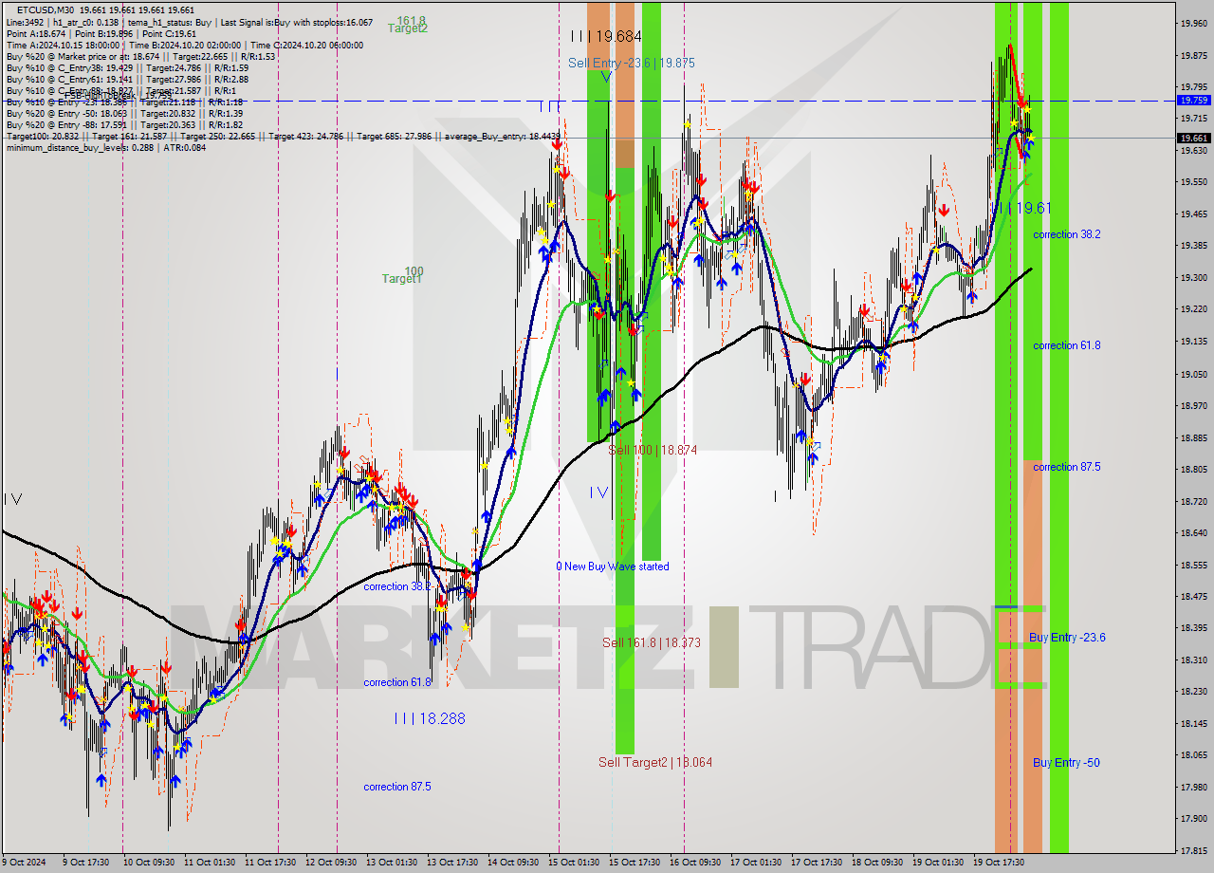Screen dimensions: 1214x873
Task: Select the '10 Oct 09:30' time label
Action: (148, 863)
